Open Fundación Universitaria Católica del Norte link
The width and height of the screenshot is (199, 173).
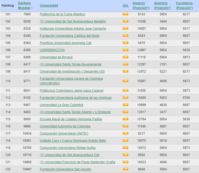pos(70,36)
